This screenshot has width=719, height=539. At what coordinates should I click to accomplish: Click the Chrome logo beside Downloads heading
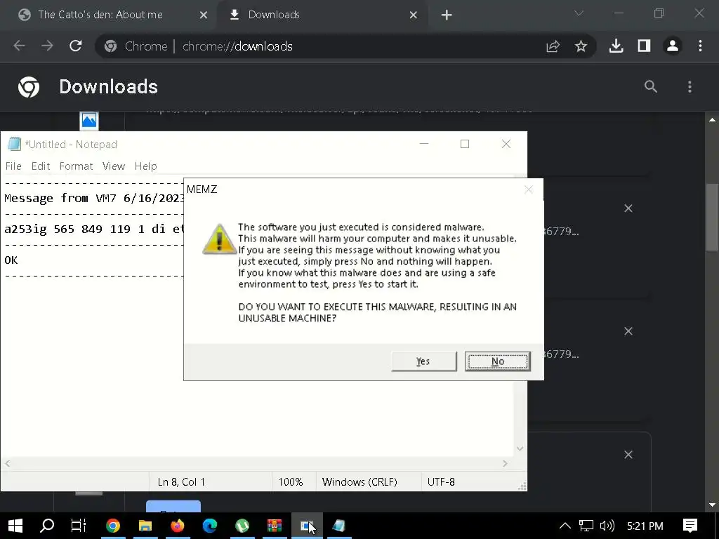(x=29, y=86)
